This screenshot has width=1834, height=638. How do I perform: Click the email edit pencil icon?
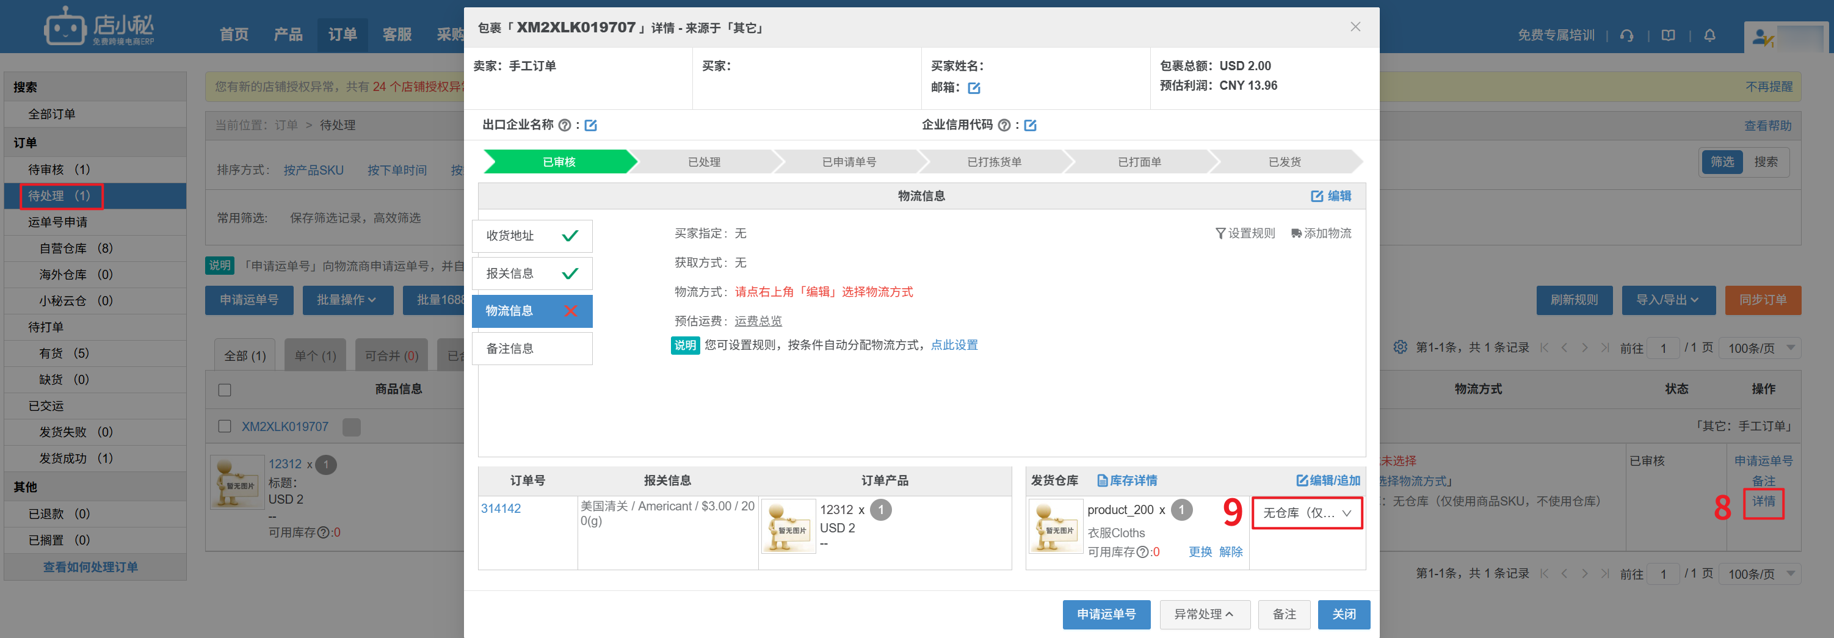pyautogui.click(x=974, y=89)
